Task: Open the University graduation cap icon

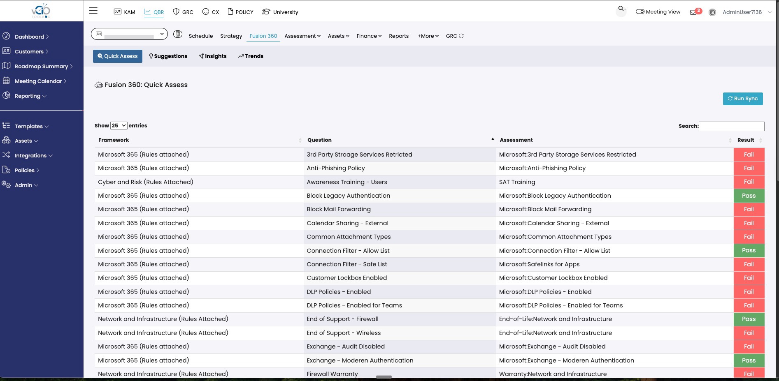Action: 266,12
